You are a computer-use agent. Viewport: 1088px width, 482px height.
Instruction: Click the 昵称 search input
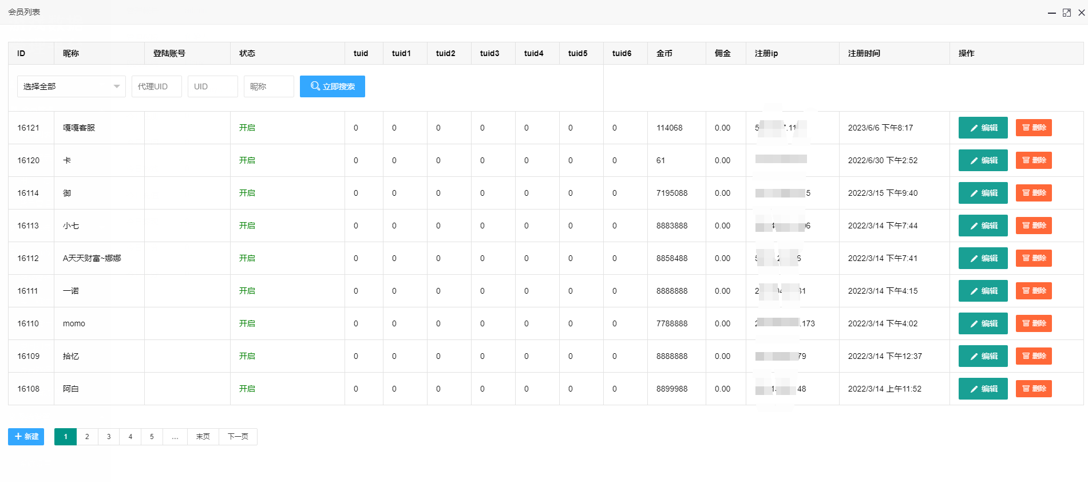(268, 86)
